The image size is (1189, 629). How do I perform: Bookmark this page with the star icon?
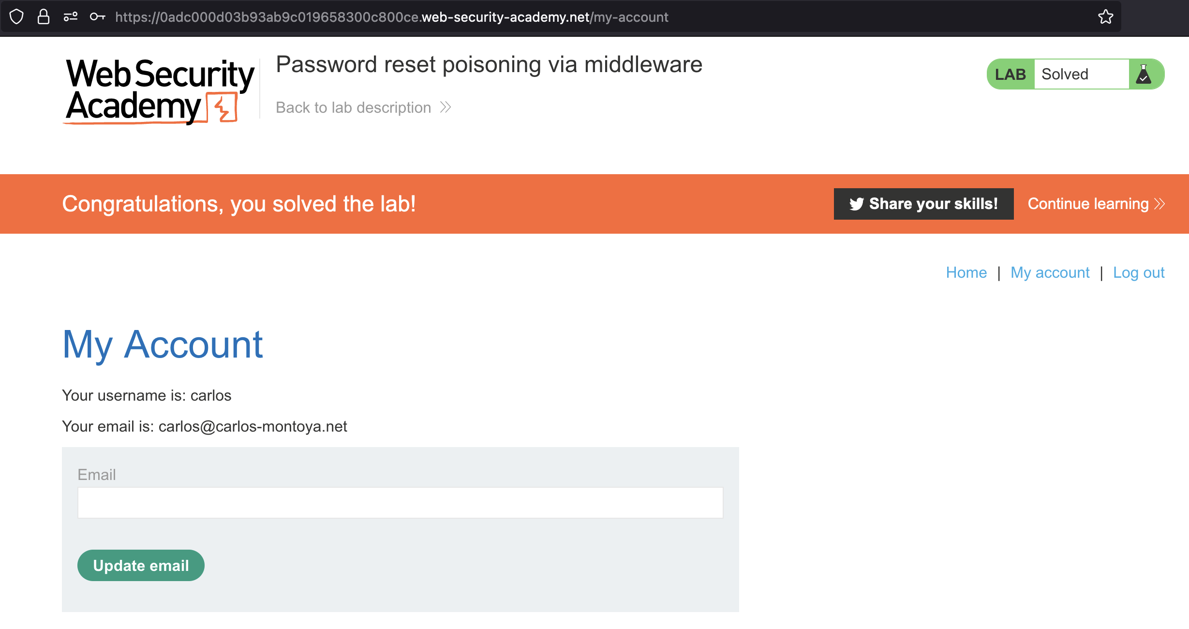pos(1105,17)
